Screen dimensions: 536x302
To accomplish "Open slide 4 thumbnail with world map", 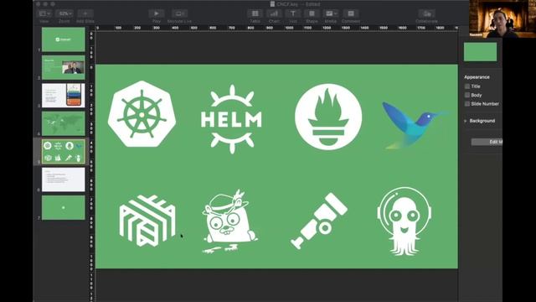I will point(64,123).
